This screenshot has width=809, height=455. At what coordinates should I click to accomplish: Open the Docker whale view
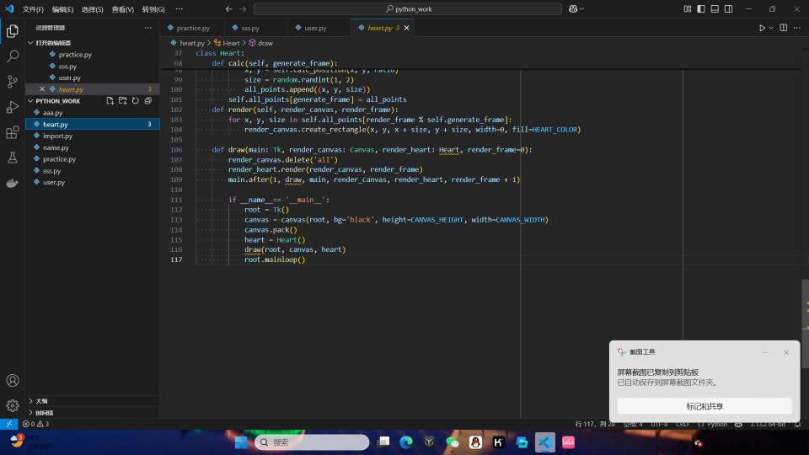coord(13,183)
